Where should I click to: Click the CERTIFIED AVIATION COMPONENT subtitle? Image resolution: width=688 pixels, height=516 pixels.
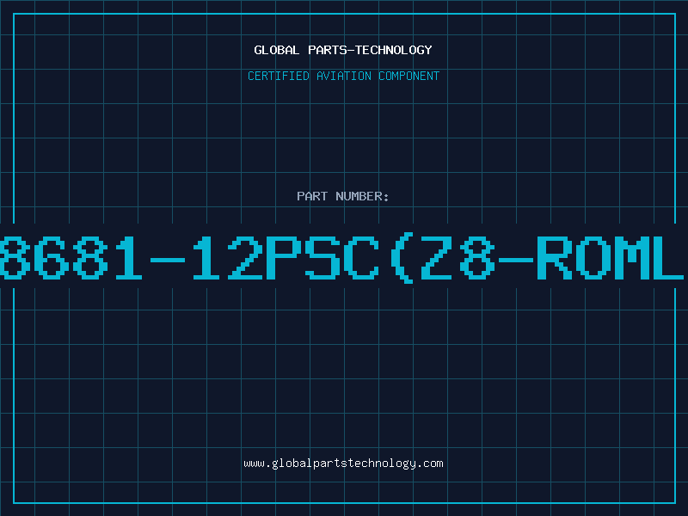[x=343, y=76]
